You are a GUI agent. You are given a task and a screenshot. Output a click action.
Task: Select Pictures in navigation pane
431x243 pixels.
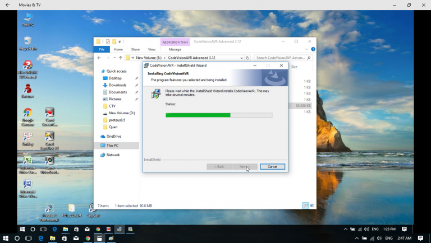click(x=115, y=99)
